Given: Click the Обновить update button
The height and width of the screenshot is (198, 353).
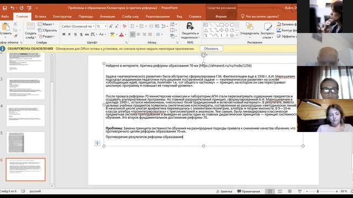Looking at the screenshot, I should (x=211, y=49).
